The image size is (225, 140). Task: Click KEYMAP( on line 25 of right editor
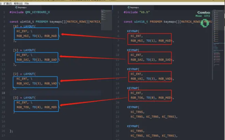[133, 126]
